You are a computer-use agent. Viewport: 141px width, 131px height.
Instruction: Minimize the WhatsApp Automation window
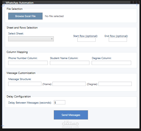tap(131, 2)
